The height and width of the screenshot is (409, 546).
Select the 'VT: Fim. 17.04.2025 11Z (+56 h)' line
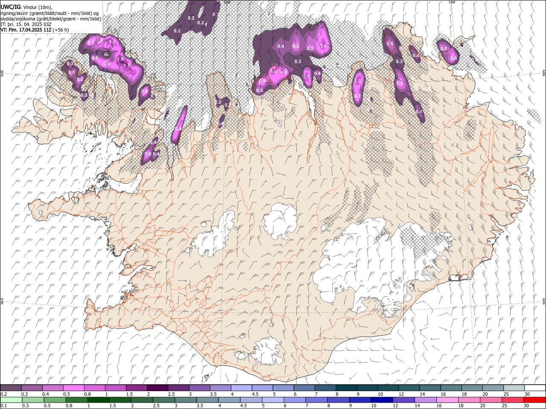click(x=35, y=30)
